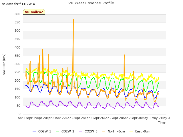Click the Apr 22 x-axis date label

61,118
